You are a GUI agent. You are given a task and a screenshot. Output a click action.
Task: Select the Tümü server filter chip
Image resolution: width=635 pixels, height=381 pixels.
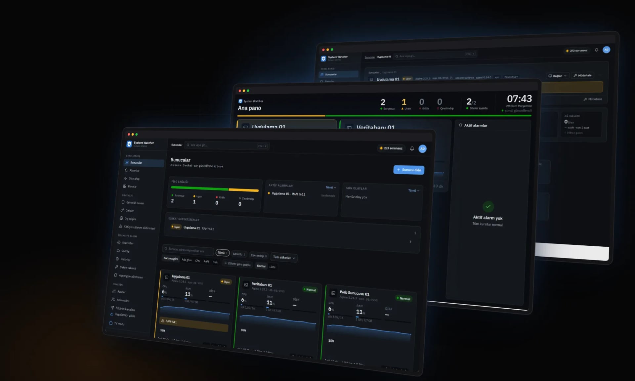[223, 253]
